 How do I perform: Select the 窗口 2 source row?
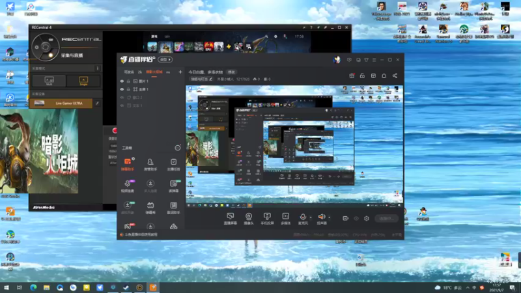[150, 98]
